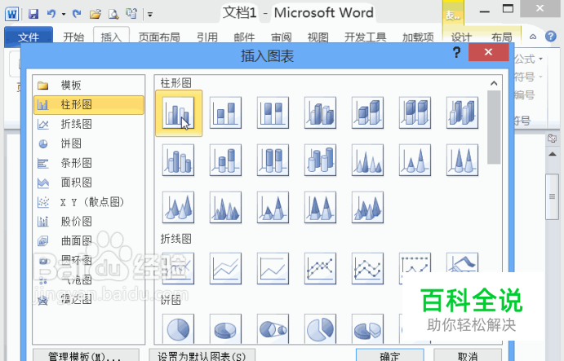Image resolution: width=564 pixels, height=361 pixels.
Task: Open the 引用 tab
Action: pos(207,37)
